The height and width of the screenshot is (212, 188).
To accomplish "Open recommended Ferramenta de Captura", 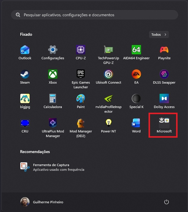I will tap(53, 167).
